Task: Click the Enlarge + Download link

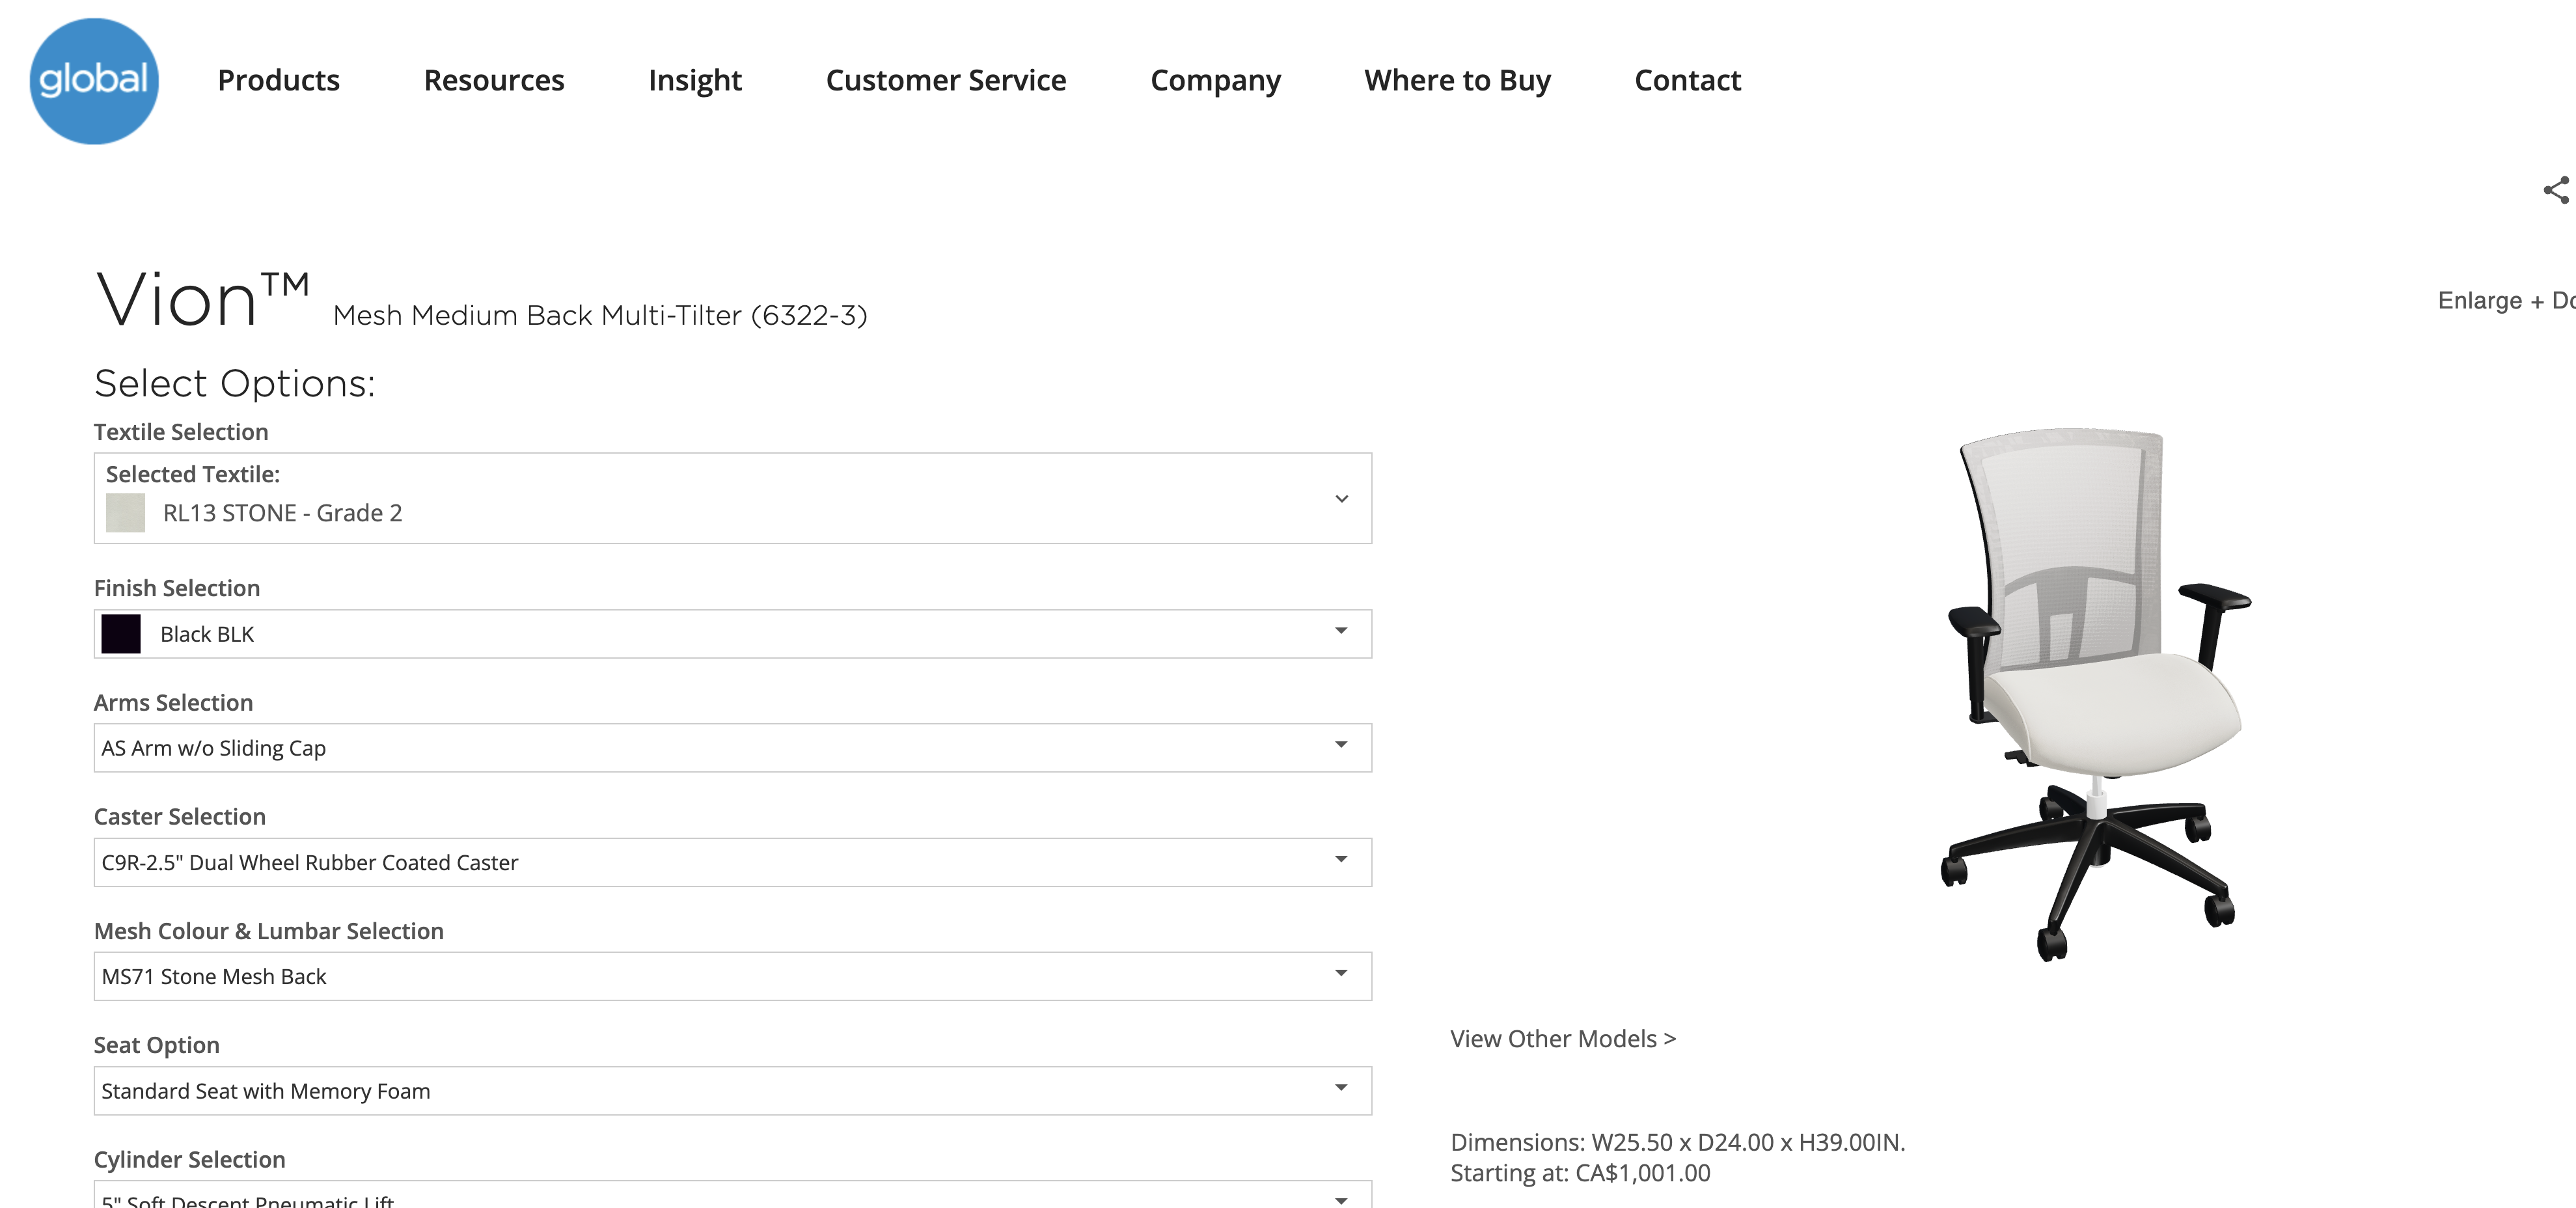Action: (2506, 300)
